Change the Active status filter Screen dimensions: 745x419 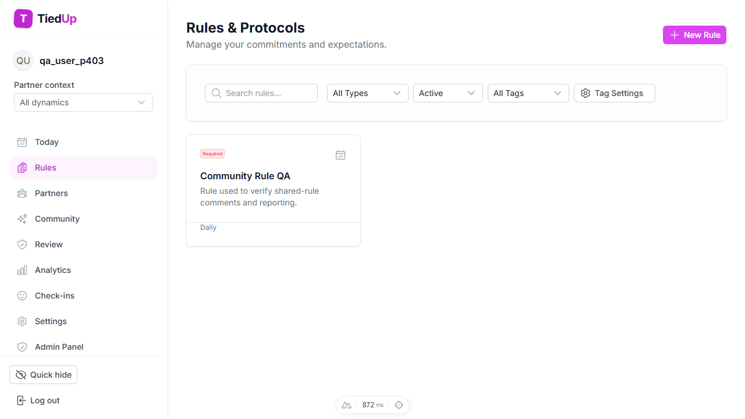tap(448, 93)
